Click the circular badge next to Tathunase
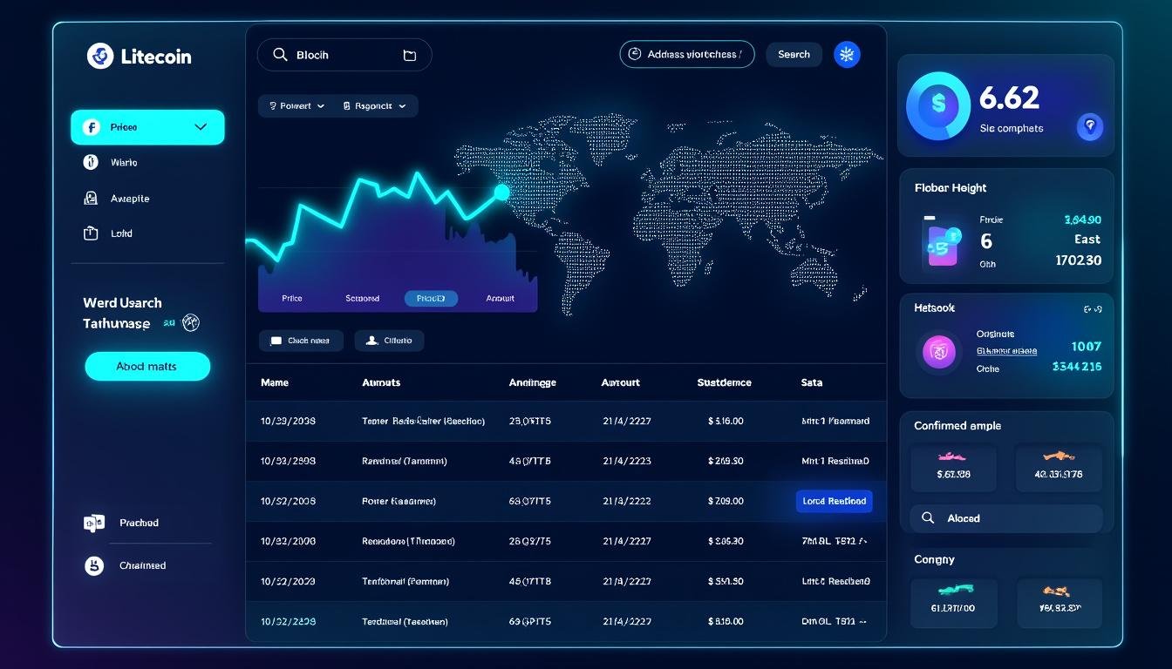Image resolution: width=1172 pixels, height=669 pixels. click(x=191, y=322)
